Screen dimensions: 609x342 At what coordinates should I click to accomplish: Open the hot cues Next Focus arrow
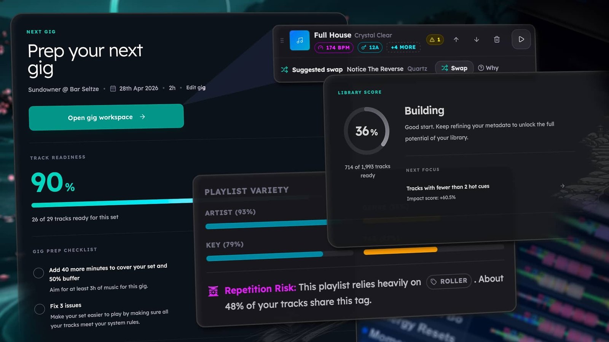(562, 186)
